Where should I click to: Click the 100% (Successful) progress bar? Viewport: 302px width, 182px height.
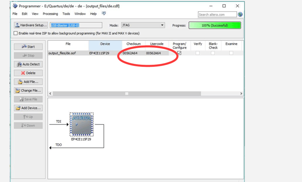pos(215,25)
